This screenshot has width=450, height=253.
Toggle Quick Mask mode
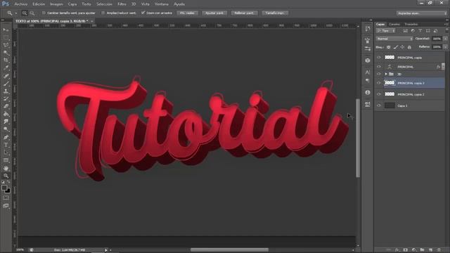[x=6, y=198]
